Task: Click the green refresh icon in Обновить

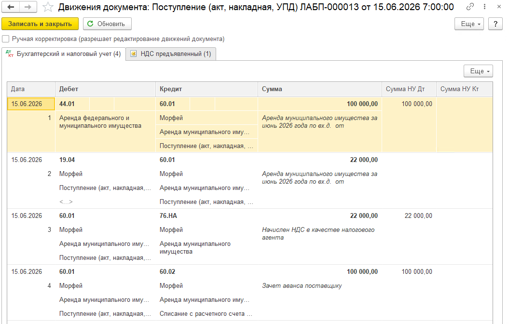Action: tap(90, 24)
